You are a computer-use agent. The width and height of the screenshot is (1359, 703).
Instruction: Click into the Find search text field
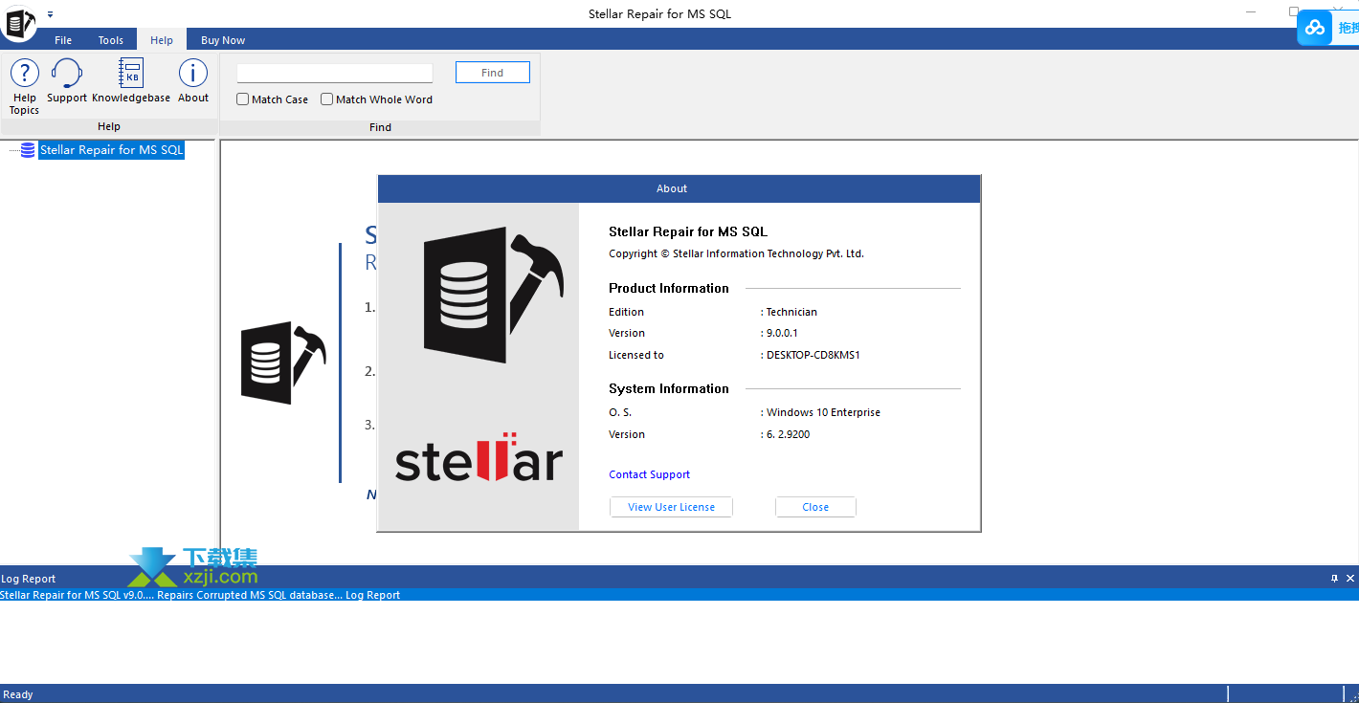(335, 73)
